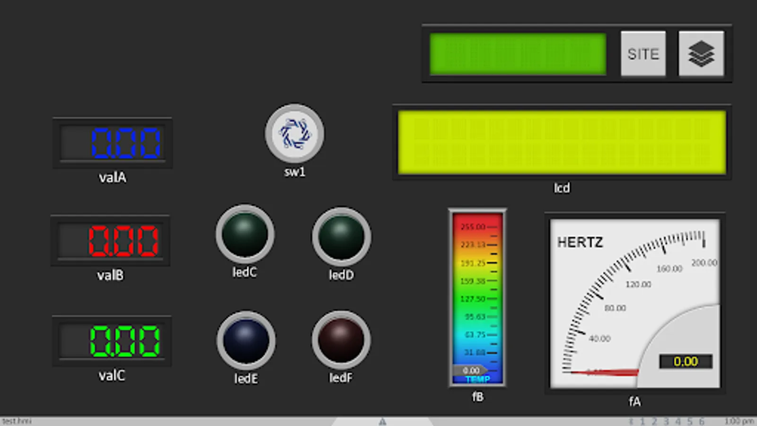Image resolution: width=757 pixels, height=426 pixels.
Task: Click the fB TEMP thermometer bar
Action: (x=477, y=298)
